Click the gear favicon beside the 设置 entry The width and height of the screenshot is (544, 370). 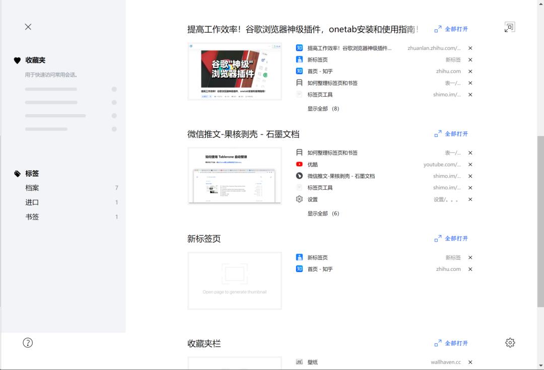[298, 199]
